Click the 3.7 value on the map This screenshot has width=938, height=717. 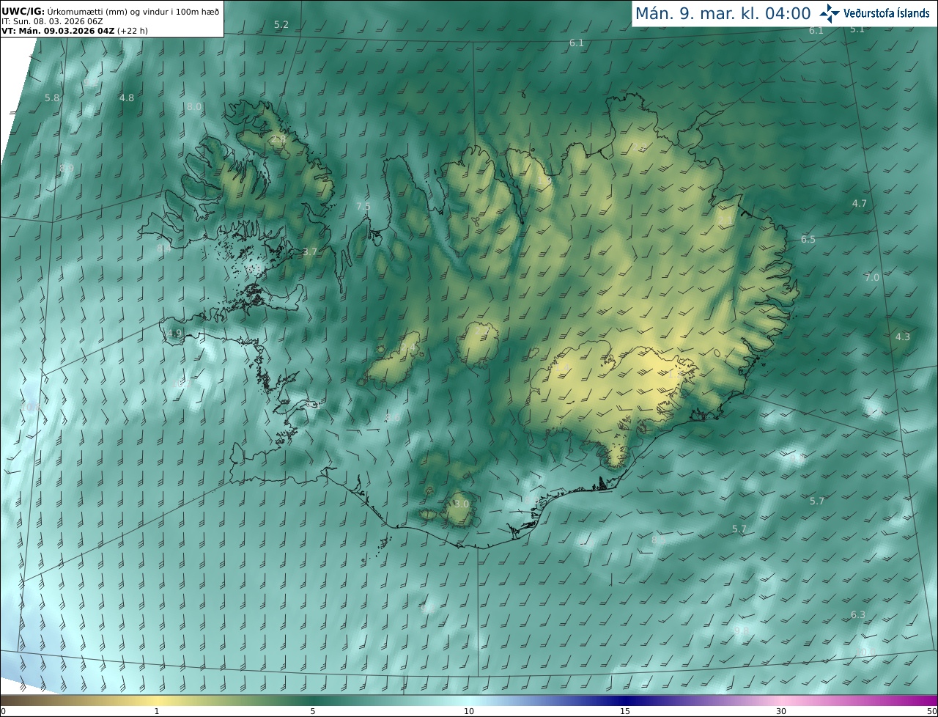click(310, 252)
